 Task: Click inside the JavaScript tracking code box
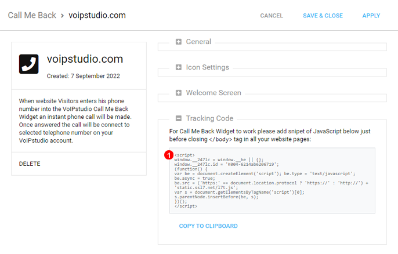pyautogui.click(x=272, y=180)
